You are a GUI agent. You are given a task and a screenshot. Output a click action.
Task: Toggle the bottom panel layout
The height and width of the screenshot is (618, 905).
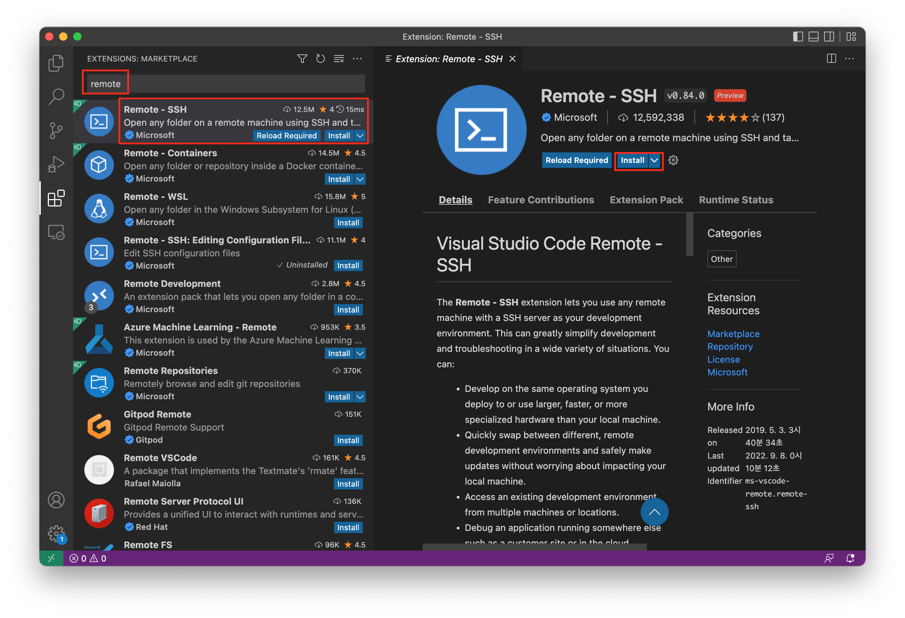click(813, 37)
